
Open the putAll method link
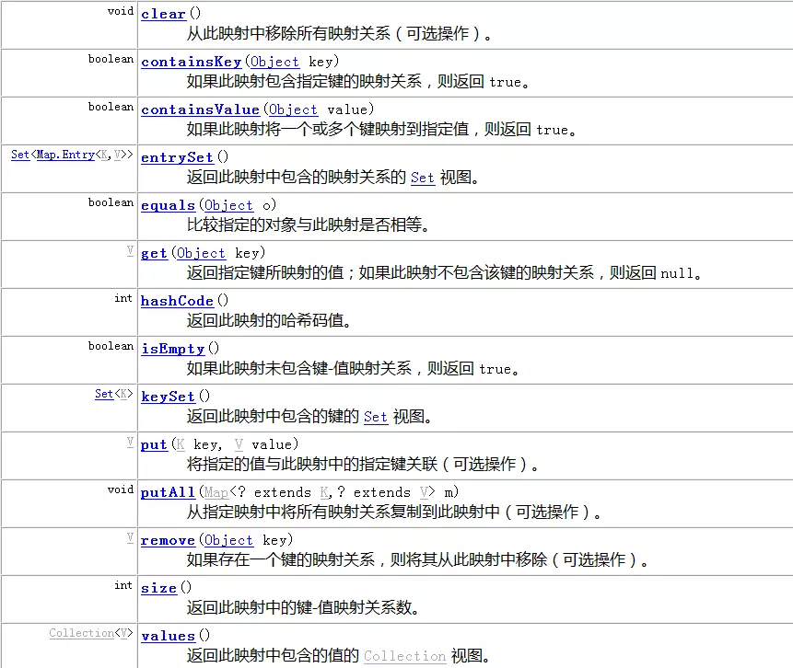pos(168,492)
